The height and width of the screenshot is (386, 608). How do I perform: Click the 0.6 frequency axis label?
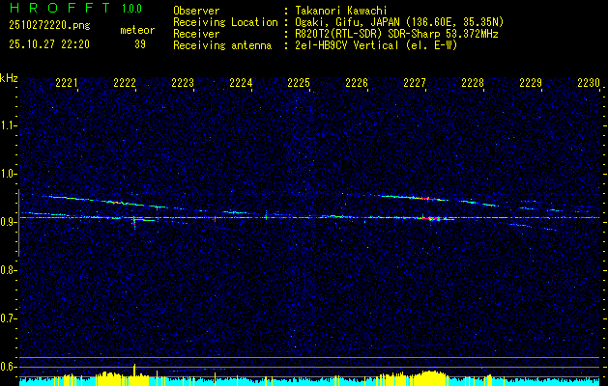click(9, 367)
